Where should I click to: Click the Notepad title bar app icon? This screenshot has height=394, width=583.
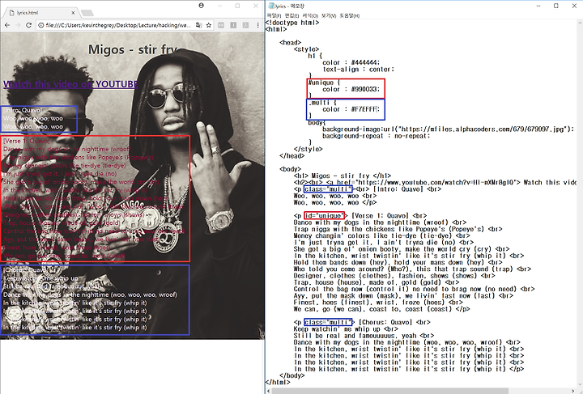point(271,6)
